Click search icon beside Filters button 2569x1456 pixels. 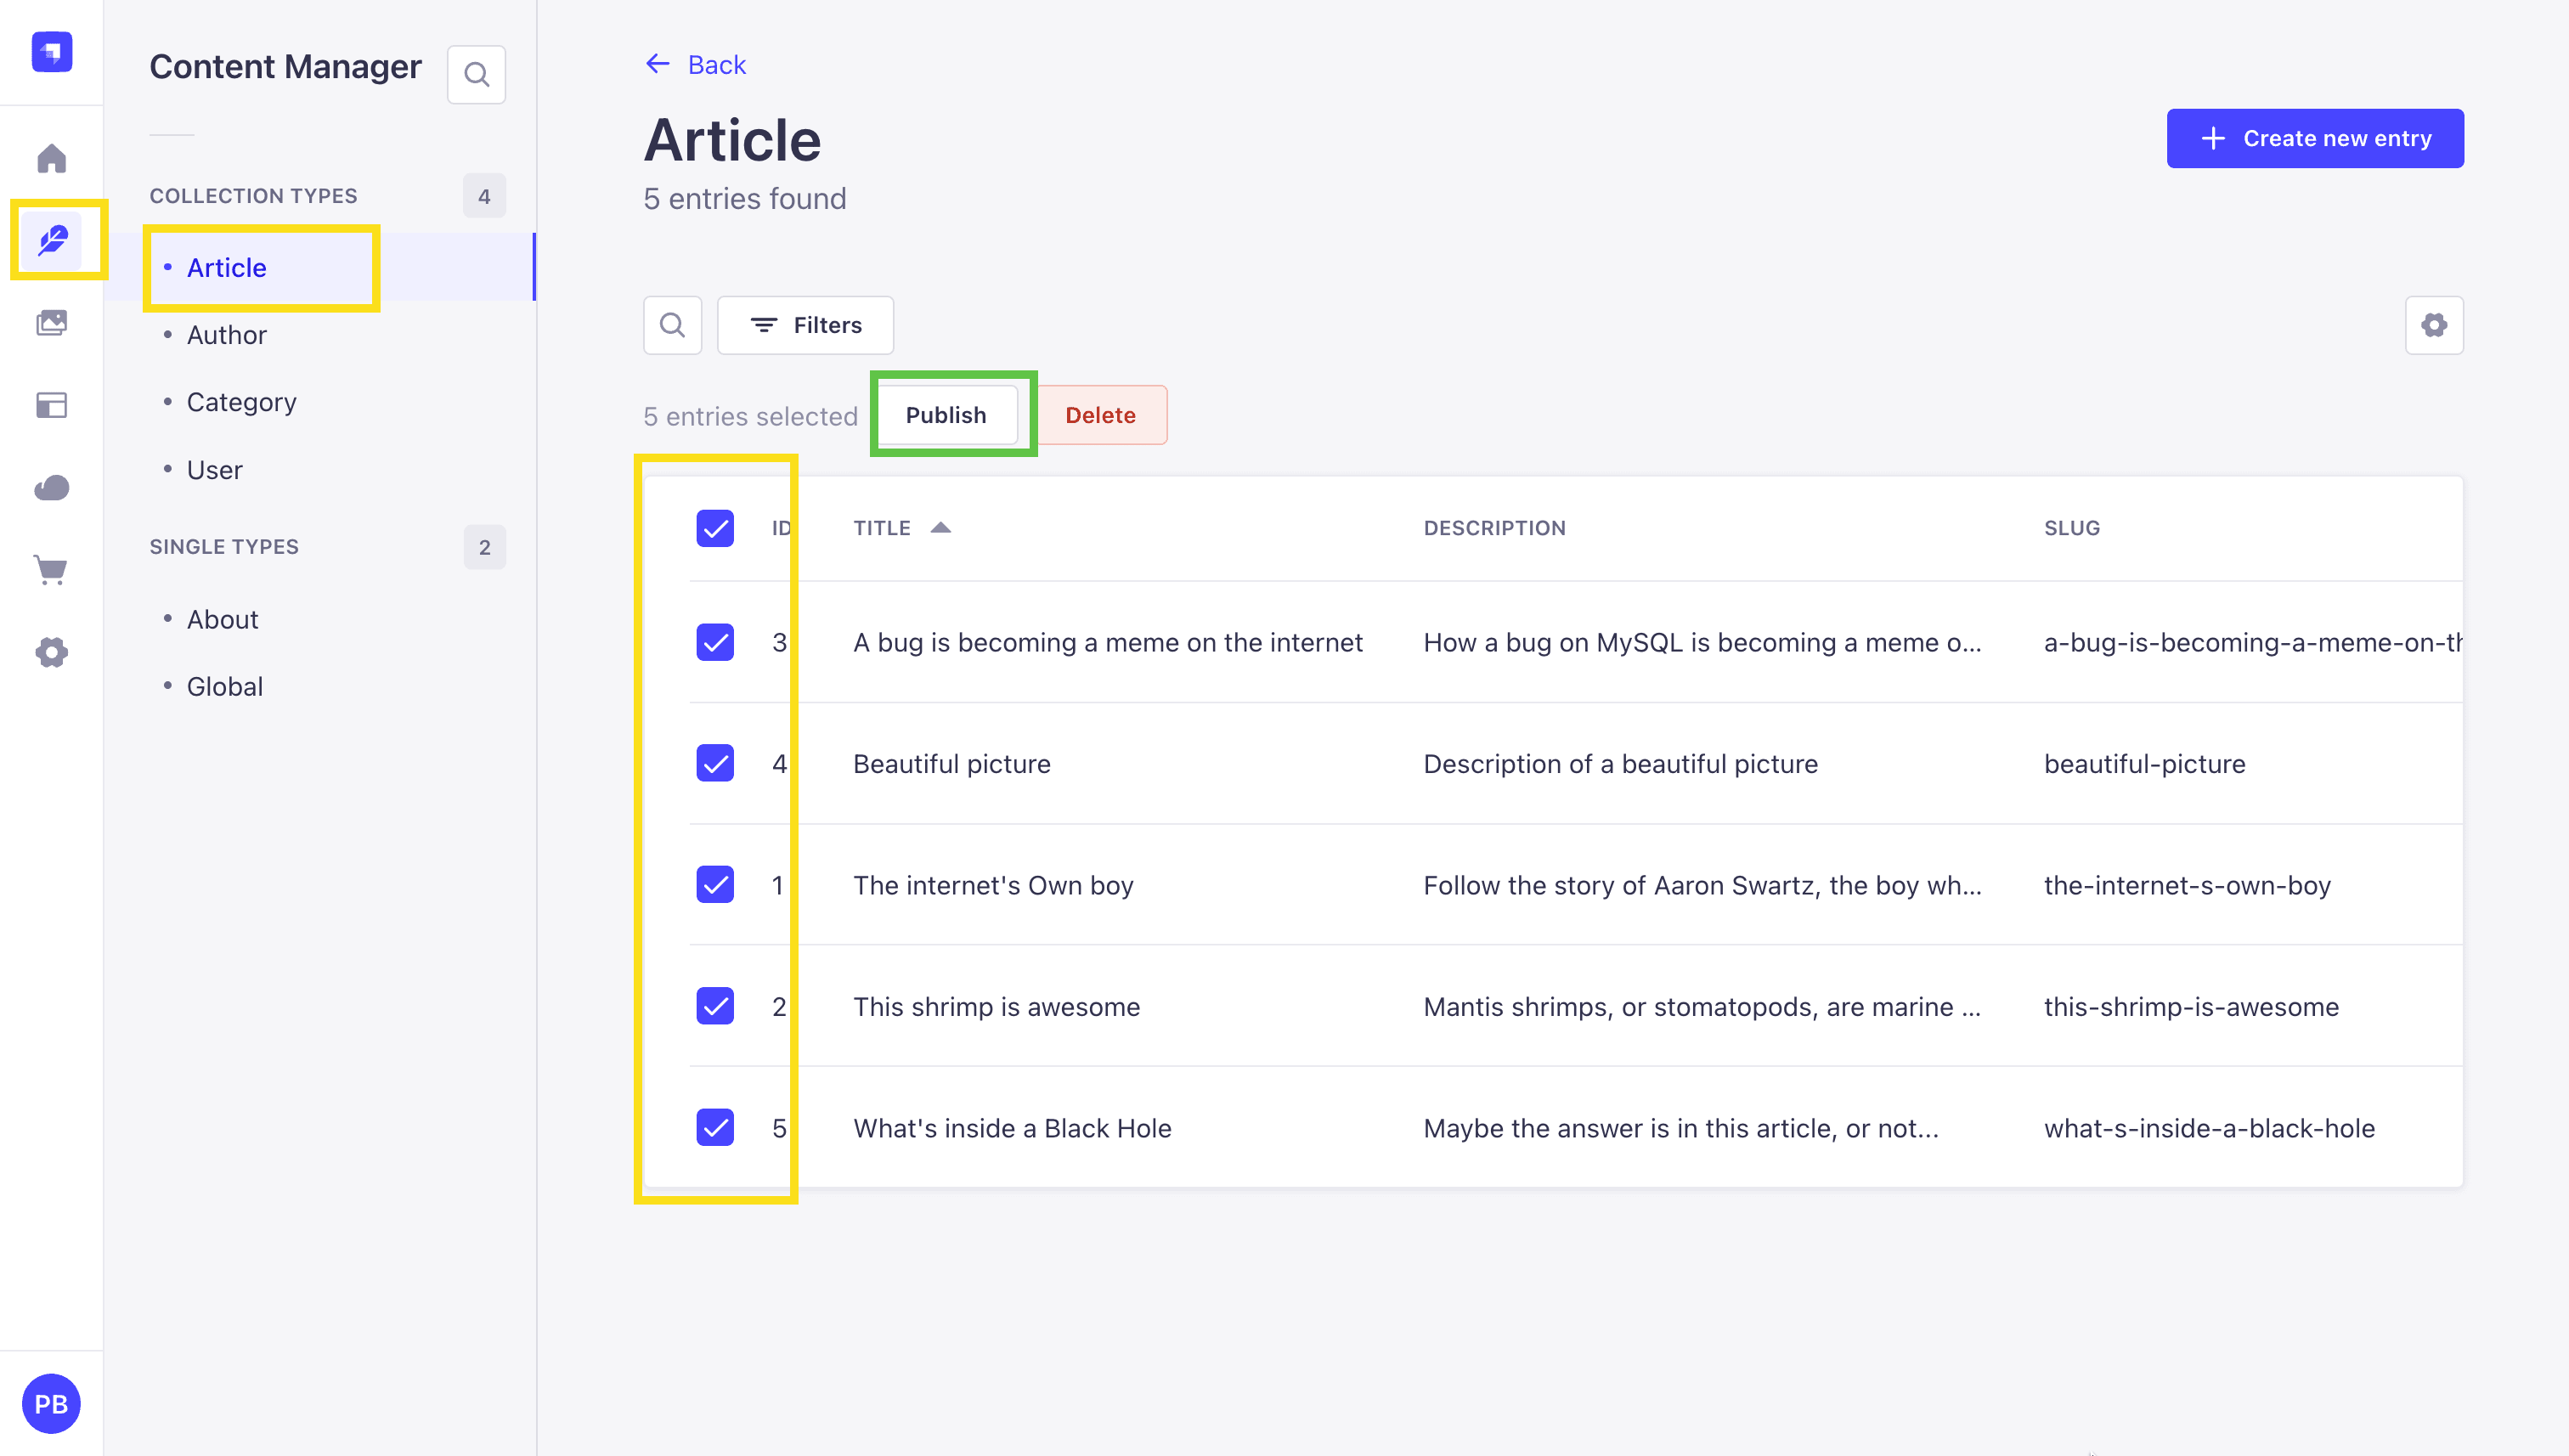tap(672, 325)
